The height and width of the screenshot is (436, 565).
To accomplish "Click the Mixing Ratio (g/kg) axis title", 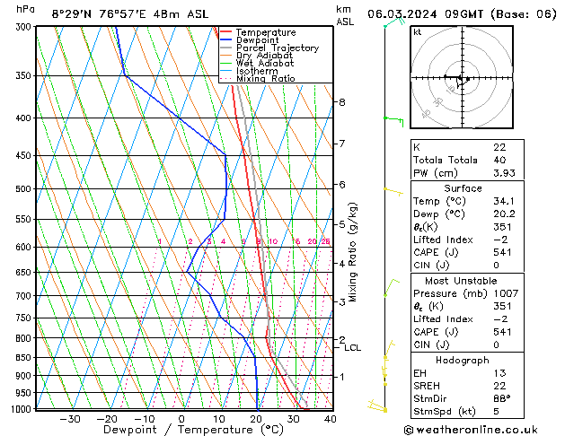I will [x=352, y=252].
